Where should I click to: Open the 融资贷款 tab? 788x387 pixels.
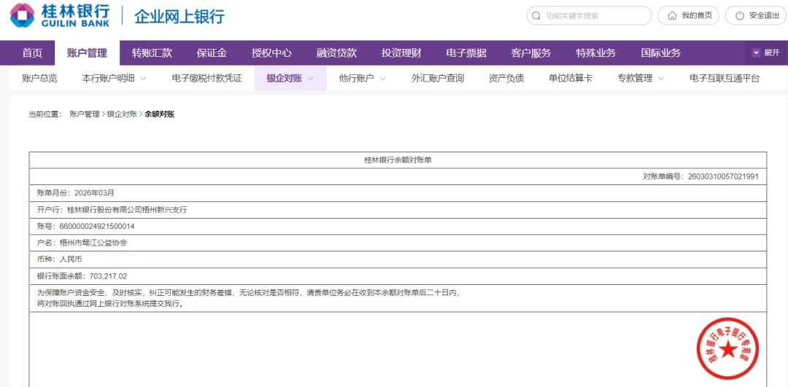coord(336,52)
